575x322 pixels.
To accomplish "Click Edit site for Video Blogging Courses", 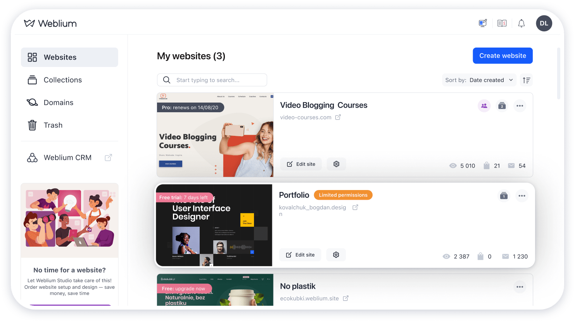I will click(301, 164).
